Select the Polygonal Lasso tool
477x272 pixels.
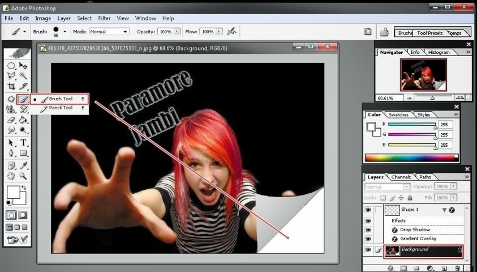11,75
